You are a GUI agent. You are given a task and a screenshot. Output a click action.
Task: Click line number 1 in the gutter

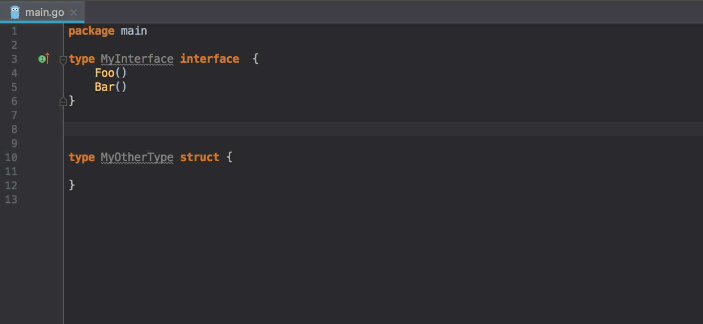14,31
